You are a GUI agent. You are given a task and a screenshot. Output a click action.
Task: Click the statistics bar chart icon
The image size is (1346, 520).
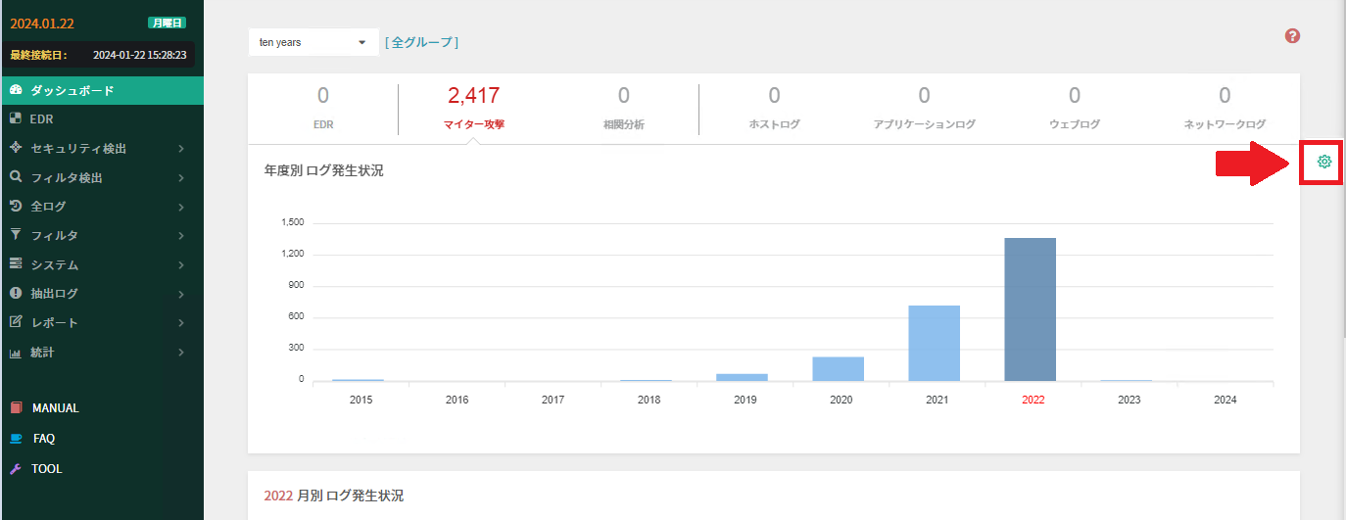(x=16, y=353)
